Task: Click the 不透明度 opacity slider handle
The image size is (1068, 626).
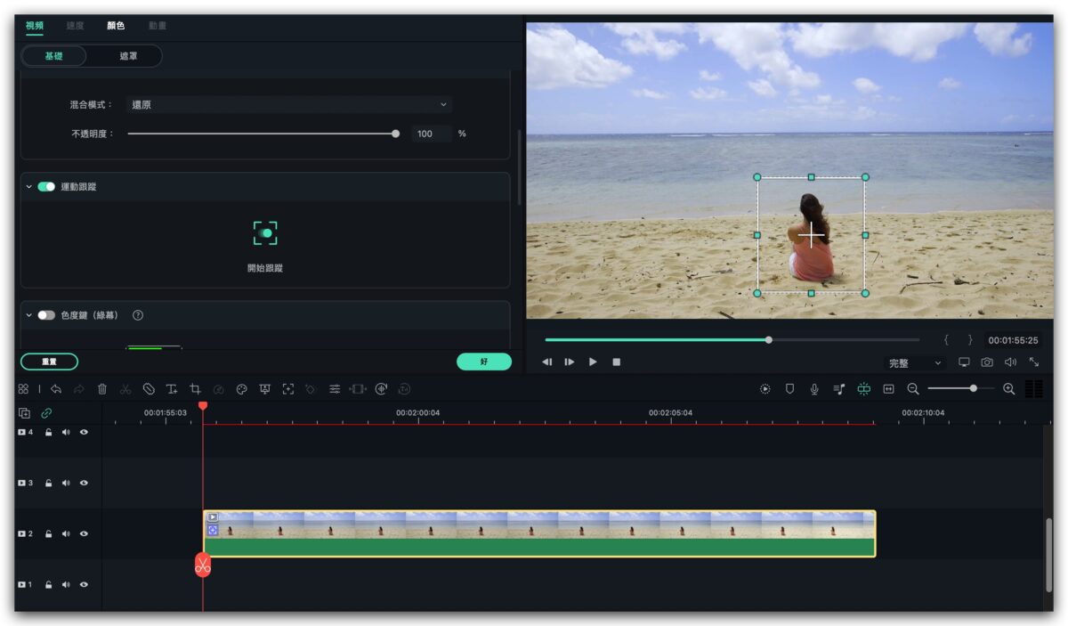Action: (x=395, y=134)
